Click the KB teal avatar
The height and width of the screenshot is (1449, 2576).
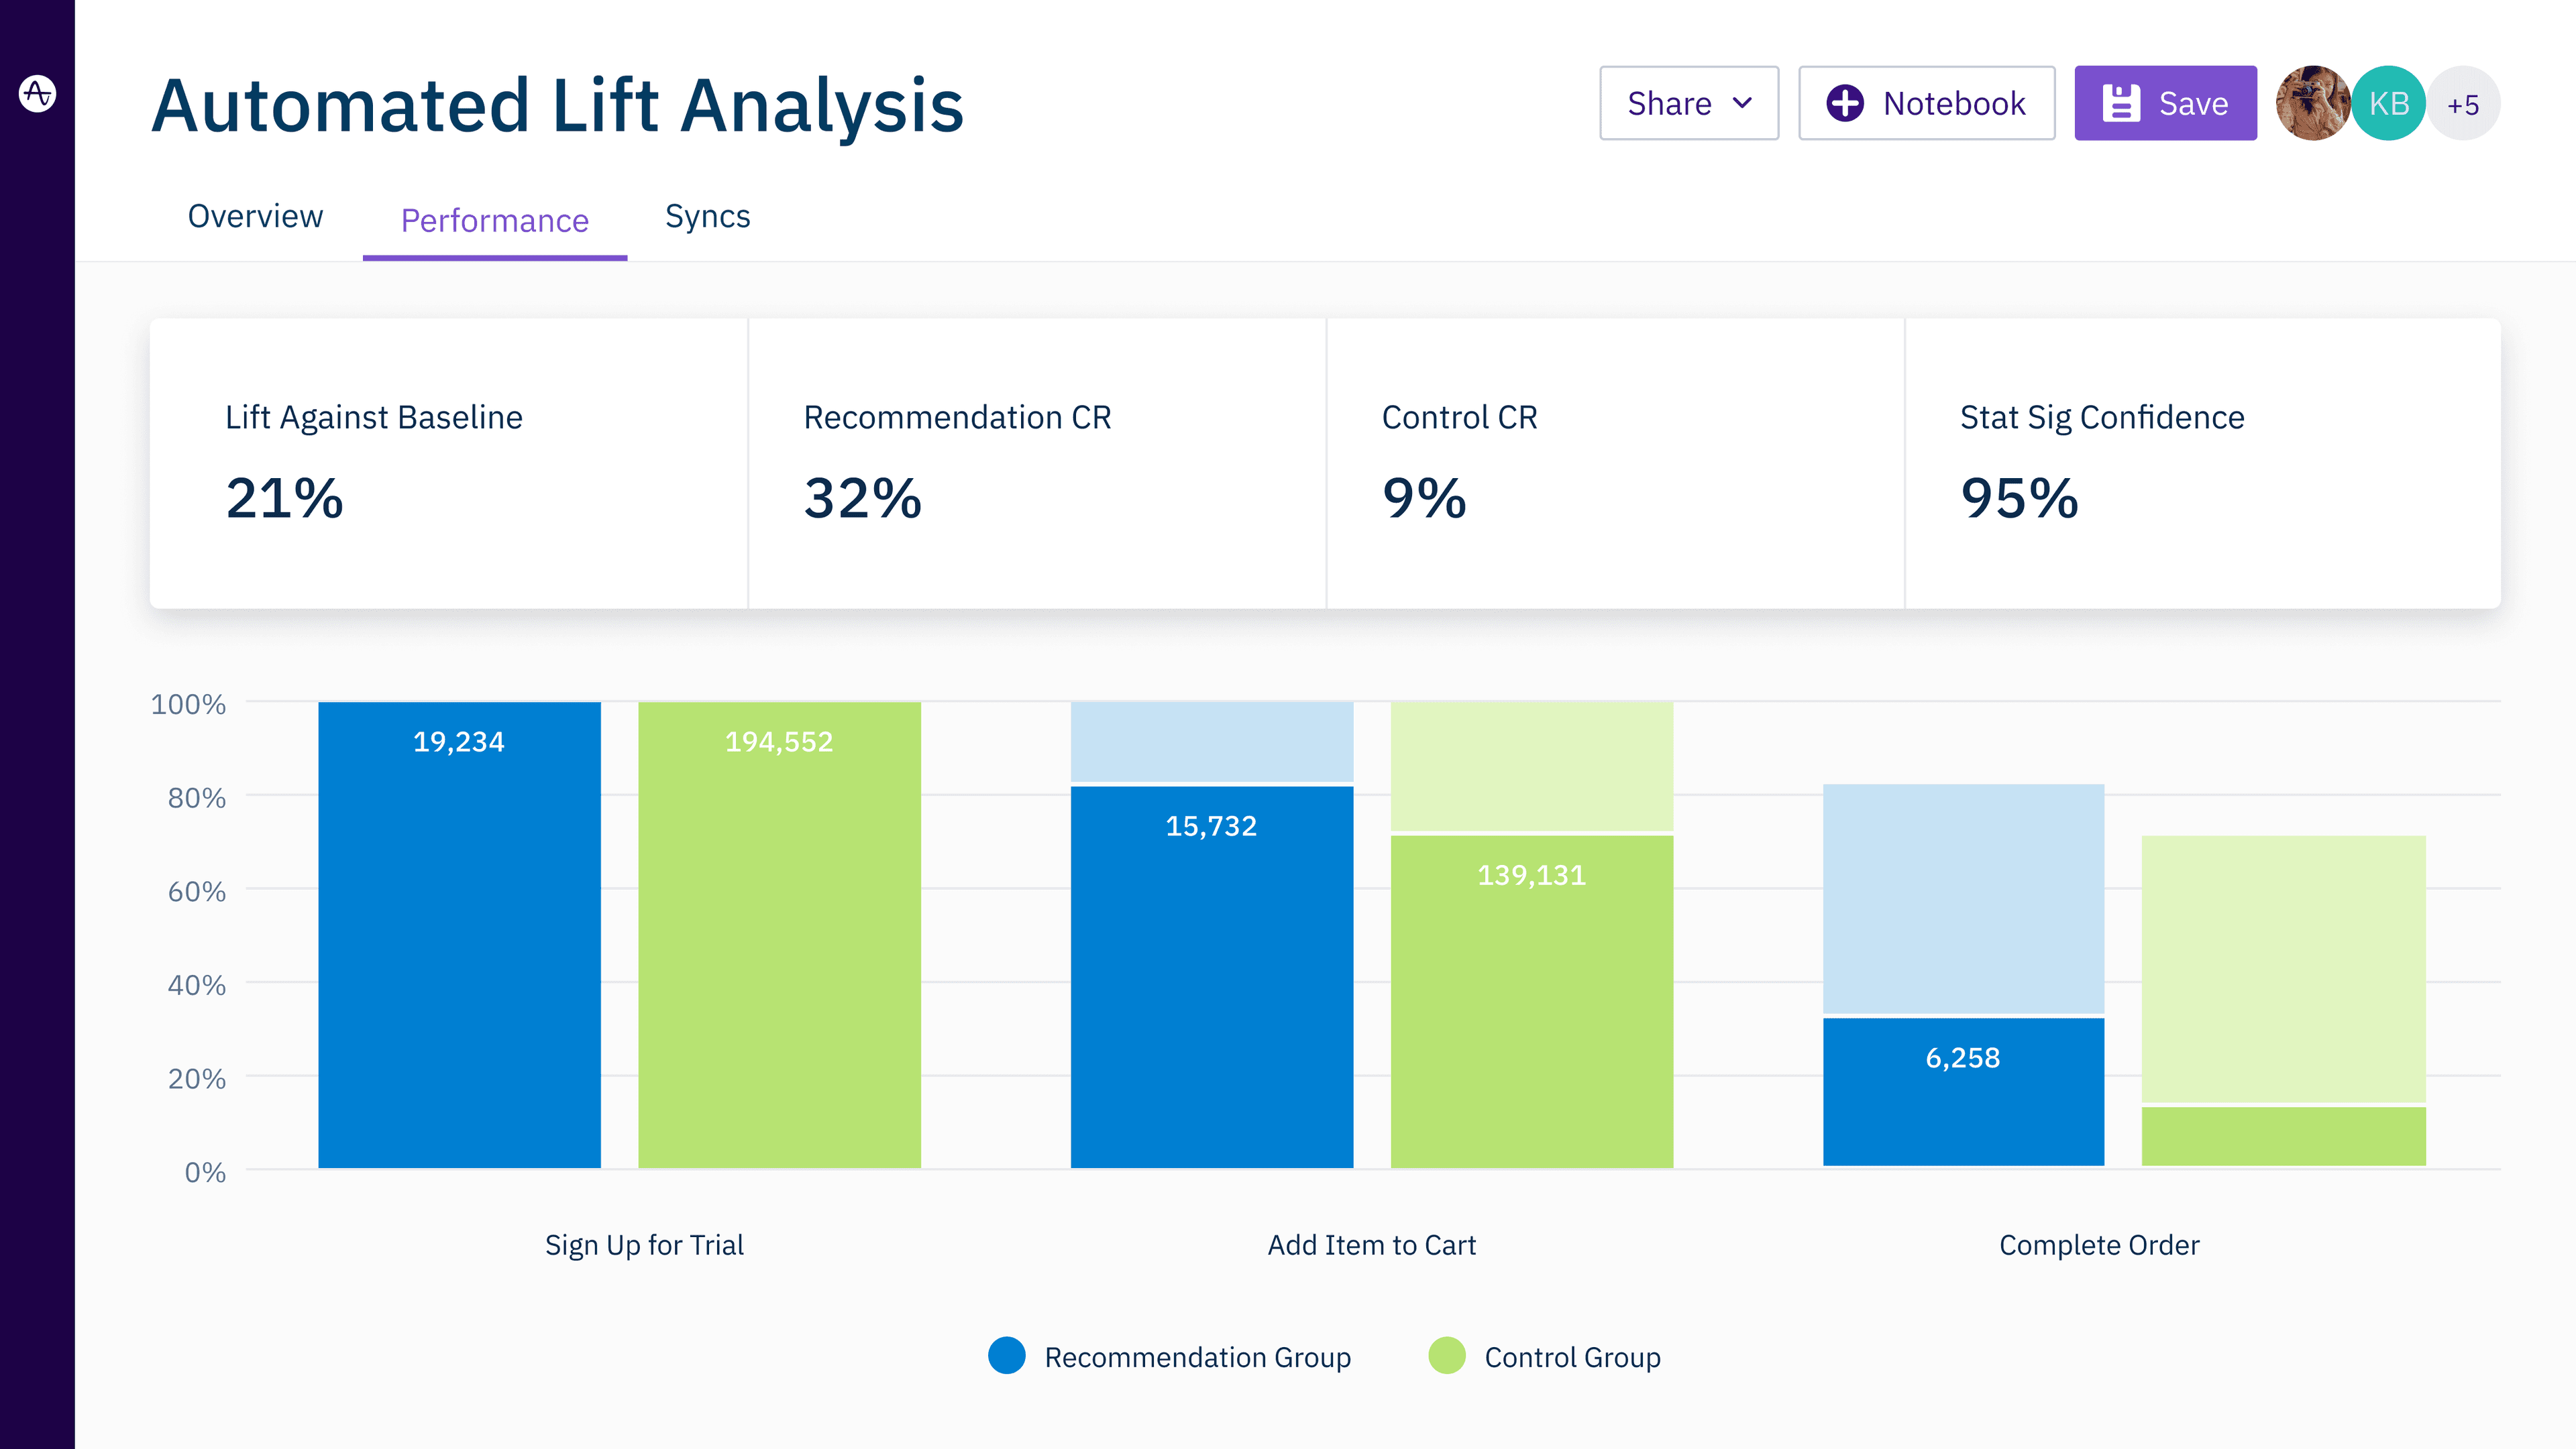(x=2388, y=103)
